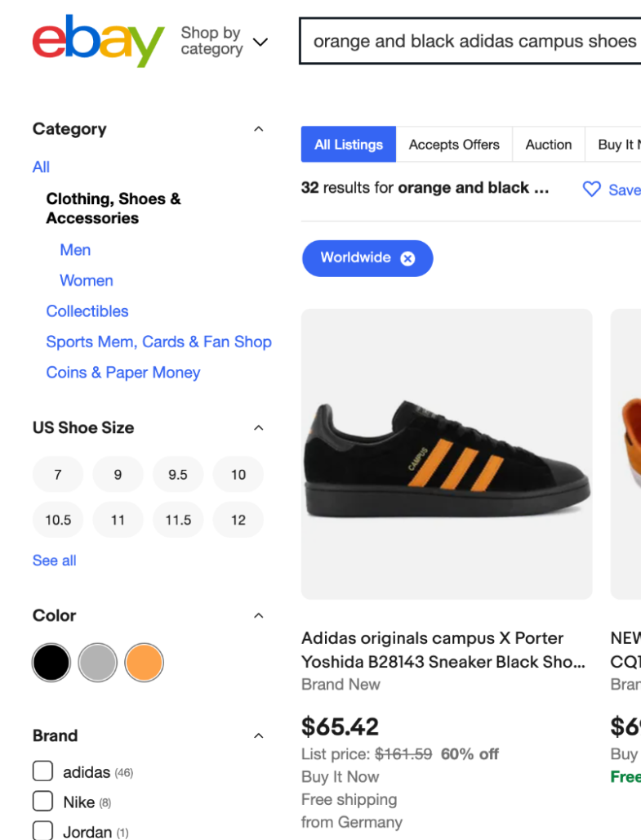Enable the Nike brand filter checkbox
This screenshot has height=840, width=641.
(42, 802)
